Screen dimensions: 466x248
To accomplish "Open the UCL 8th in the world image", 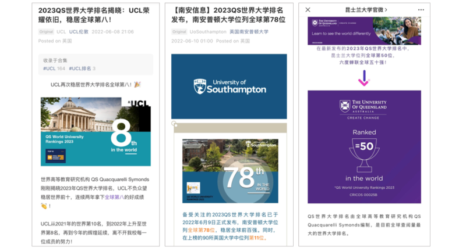I will tap(96, 131).
